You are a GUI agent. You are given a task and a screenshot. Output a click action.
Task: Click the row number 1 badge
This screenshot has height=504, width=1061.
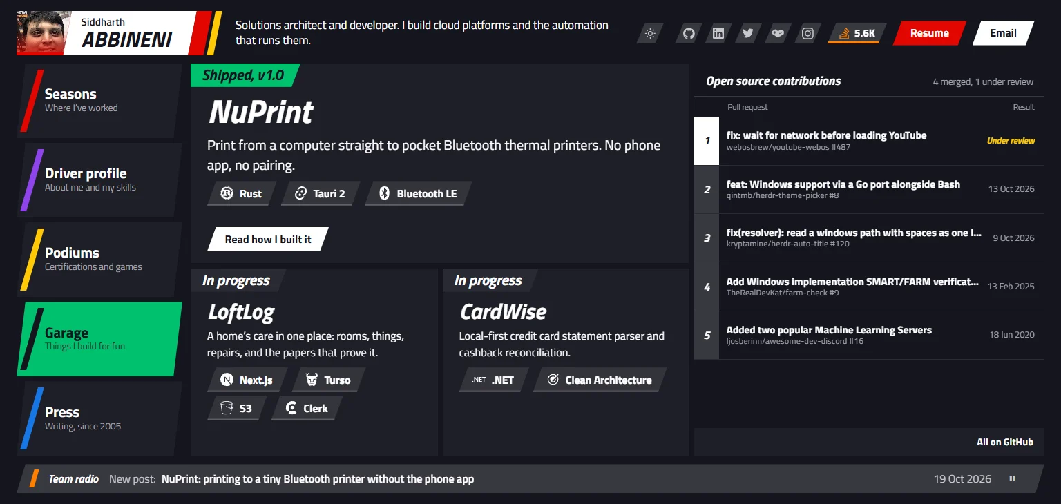coord(707,141)
